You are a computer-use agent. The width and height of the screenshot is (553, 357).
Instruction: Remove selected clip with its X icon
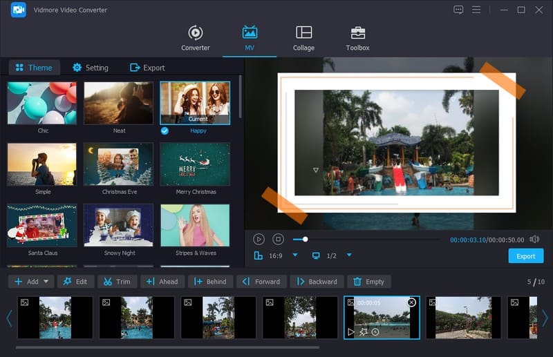pos(411,302)
